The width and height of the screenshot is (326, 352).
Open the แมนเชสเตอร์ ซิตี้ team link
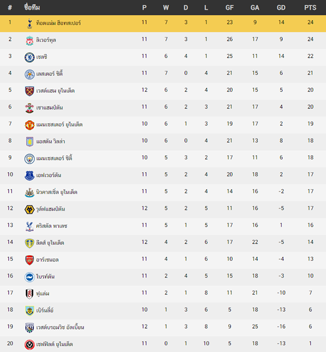coord(54,158)
